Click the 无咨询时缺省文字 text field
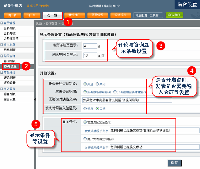This screenshot has width=200, height=169. pos(127,100)
